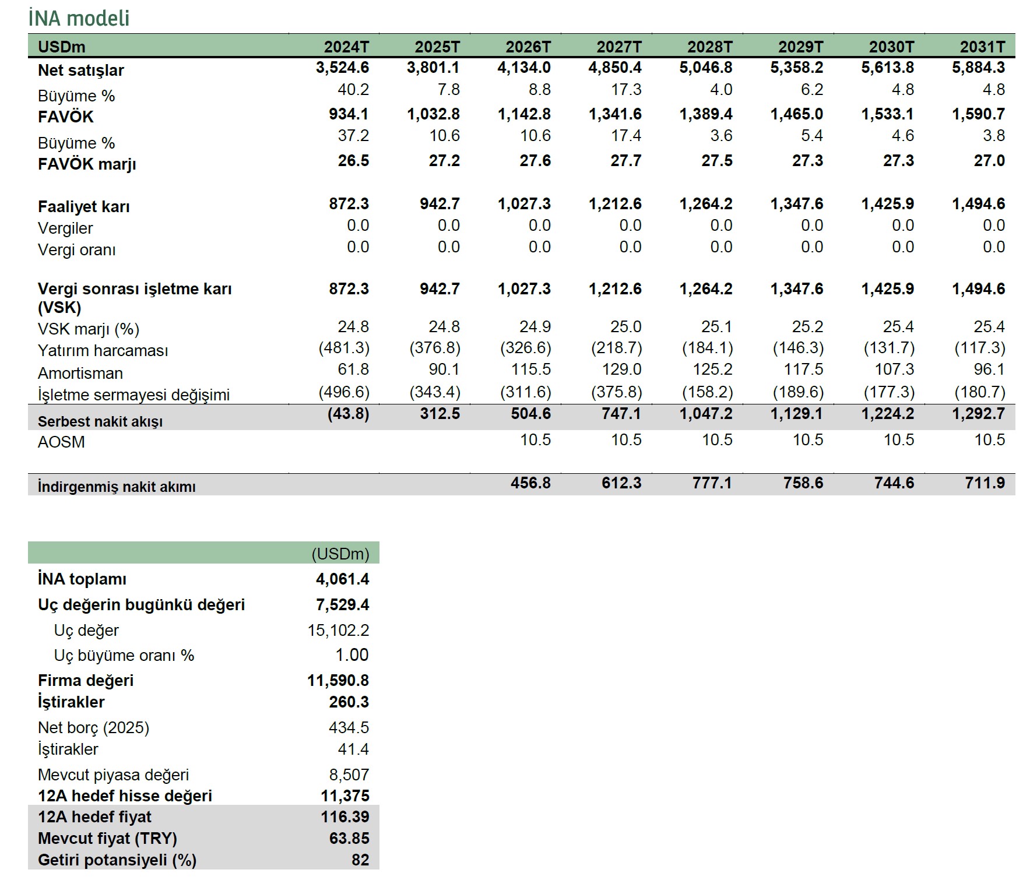Click the 2031T column header
This screenshot has width=1030, height=880.
[982, 47]
